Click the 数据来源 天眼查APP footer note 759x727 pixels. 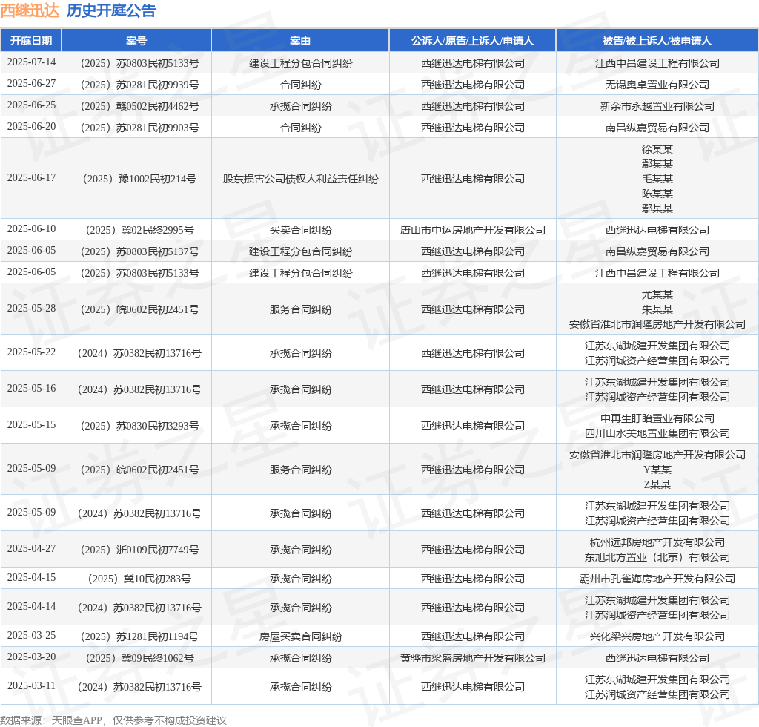coord(113,720)
